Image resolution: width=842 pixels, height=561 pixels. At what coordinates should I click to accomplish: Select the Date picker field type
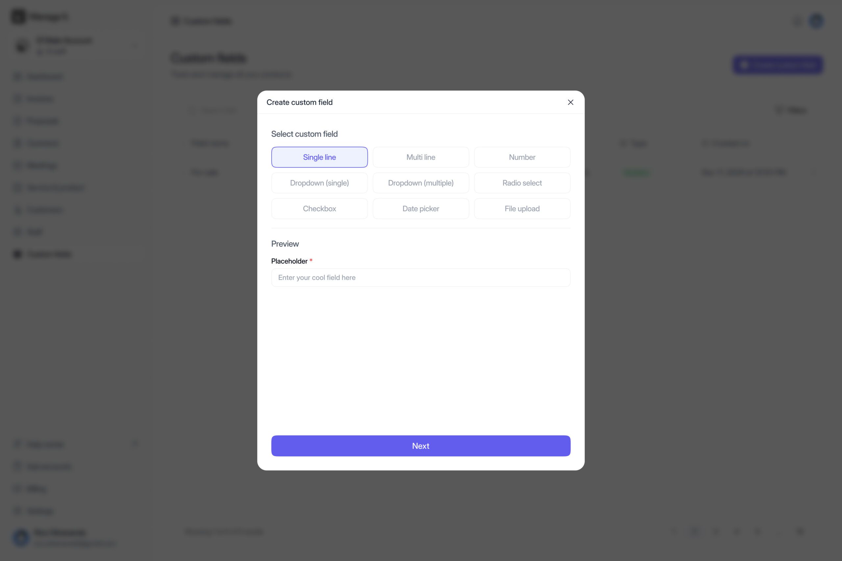(x=421, y=209)
